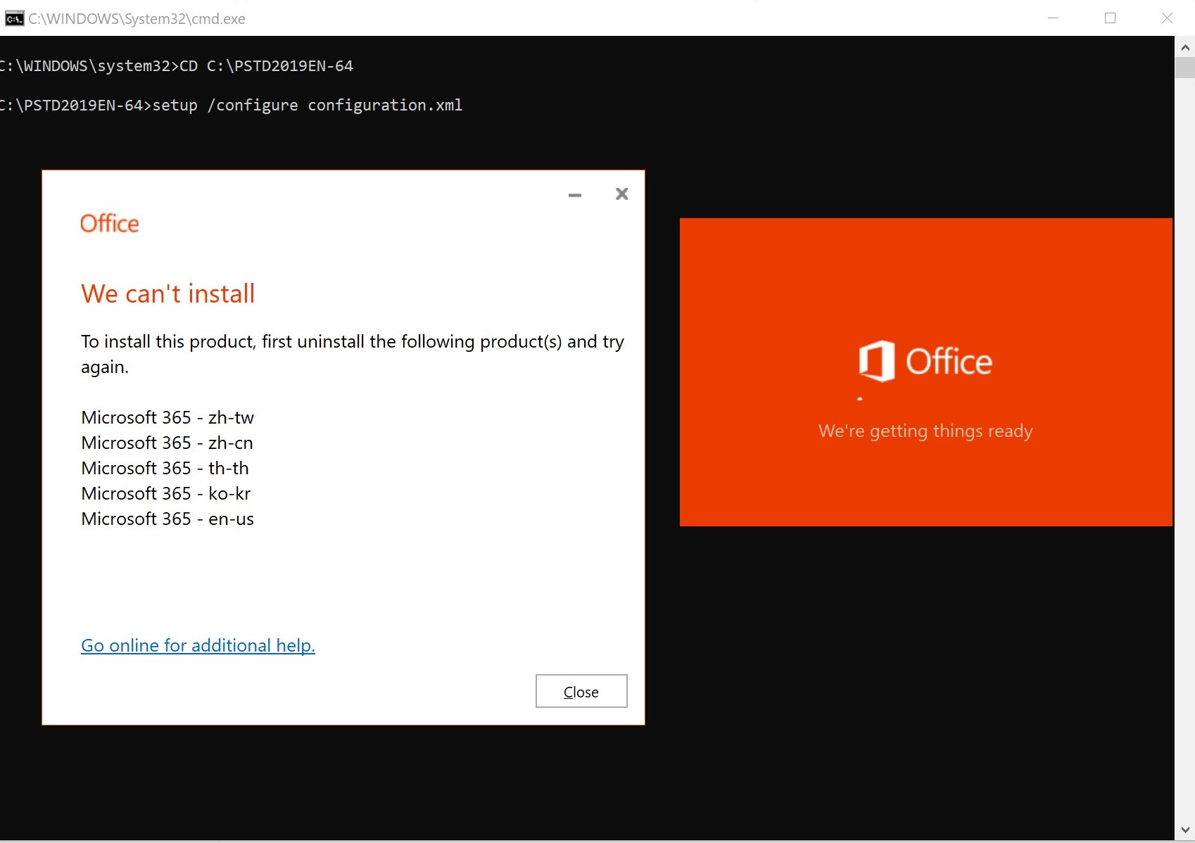
Task: Click the cmd.exe icon in title bar
Action: tap(14, 18)
